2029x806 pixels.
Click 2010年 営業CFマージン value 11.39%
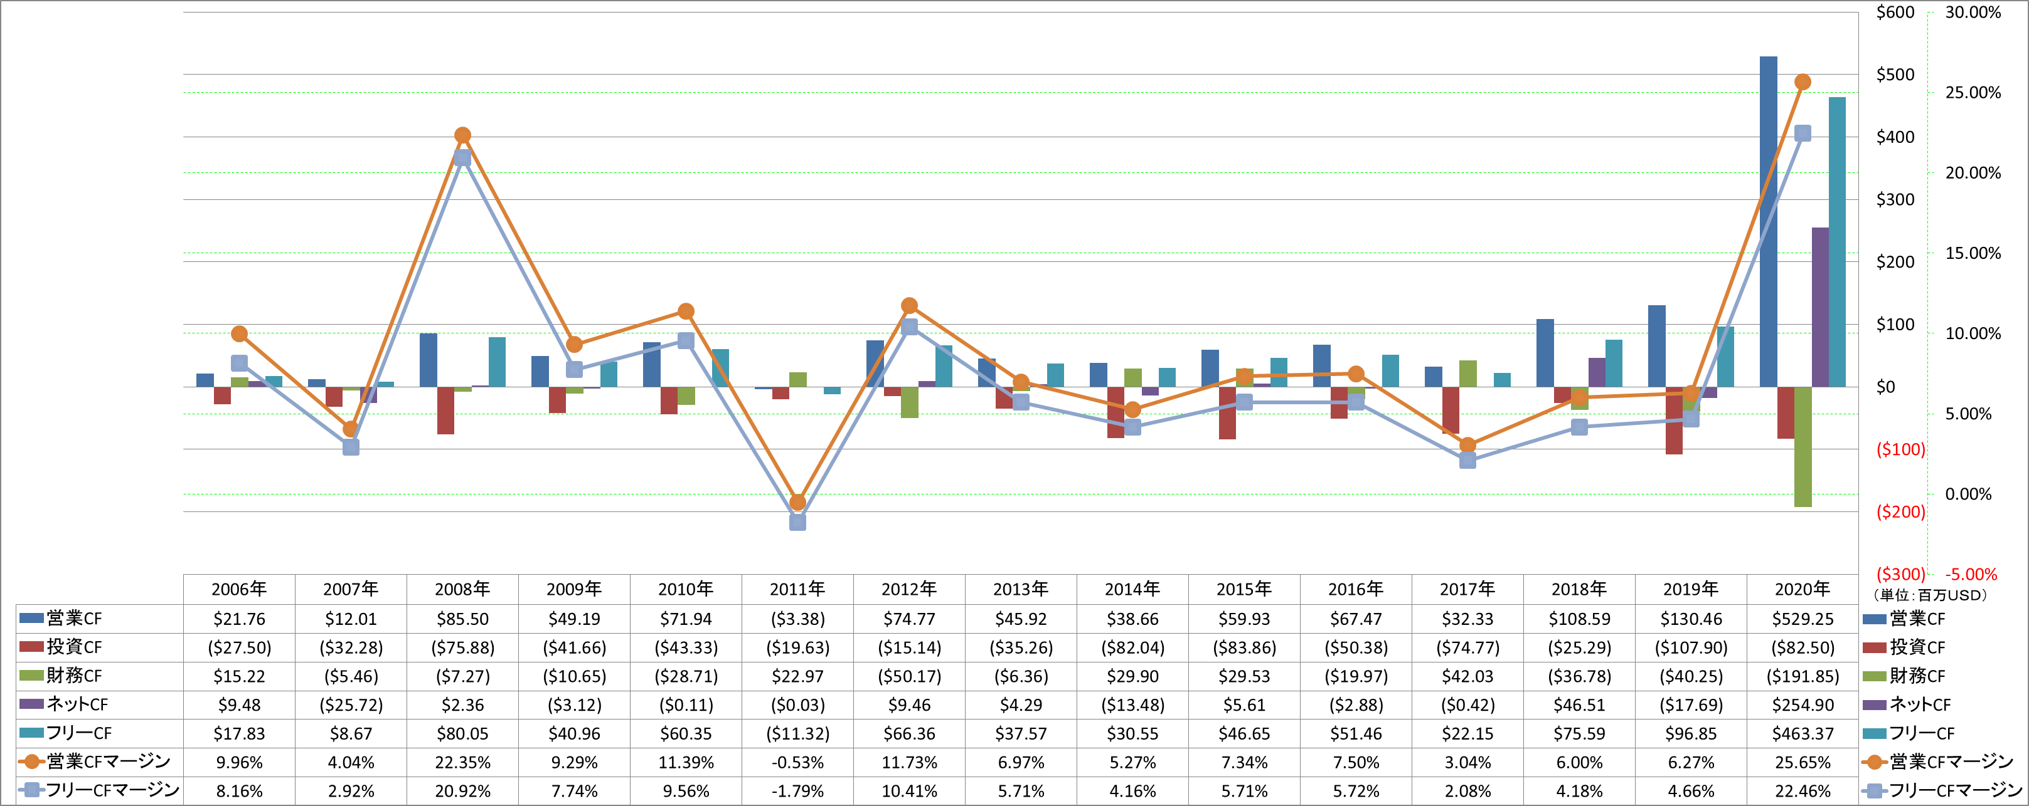point(686,762)
